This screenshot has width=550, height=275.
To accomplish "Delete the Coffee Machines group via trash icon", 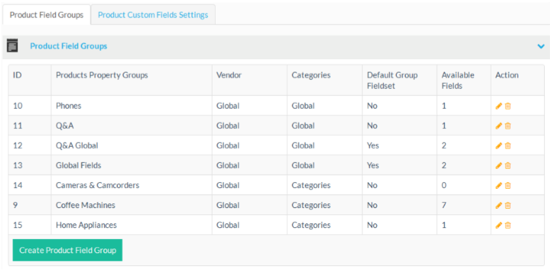I will click(x=507, y=205).
